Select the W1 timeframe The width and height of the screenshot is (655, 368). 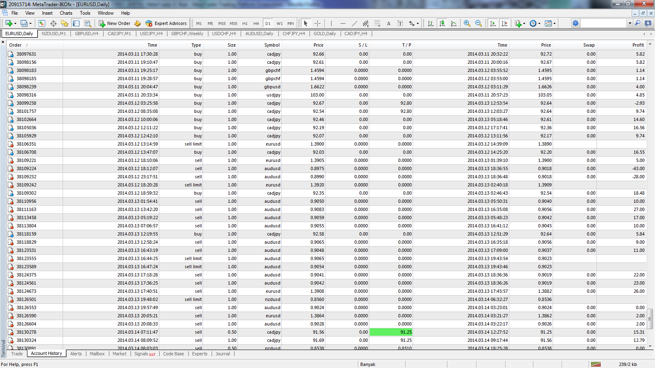[x=280, y=23]
